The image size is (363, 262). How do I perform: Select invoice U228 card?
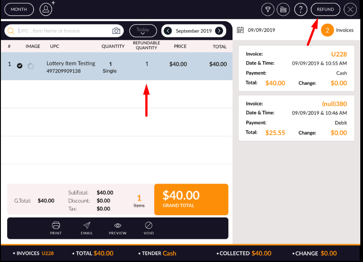(x=296, y=68)
